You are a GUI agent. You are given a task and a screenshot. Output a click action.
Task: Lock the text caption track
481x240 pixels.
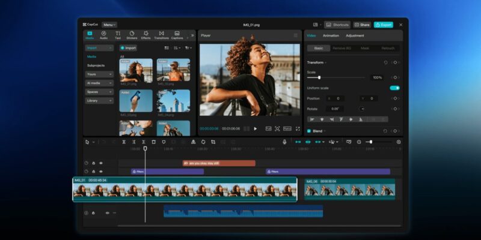tap(94, 163)
